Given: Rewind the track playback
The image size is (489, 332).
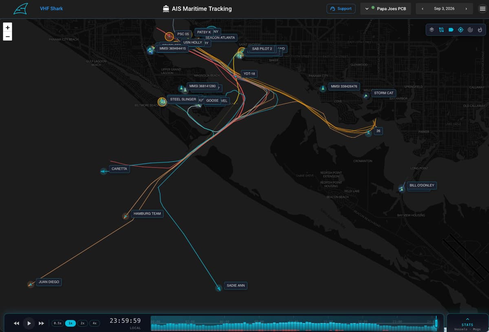Looking at the screenshot, I should click(x=17, y=323).
